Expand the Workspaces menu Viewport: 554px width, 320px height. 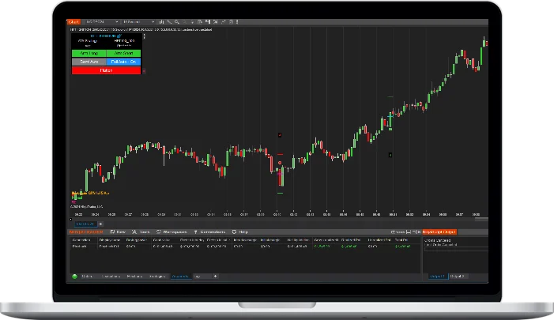[x=170, y=232]
